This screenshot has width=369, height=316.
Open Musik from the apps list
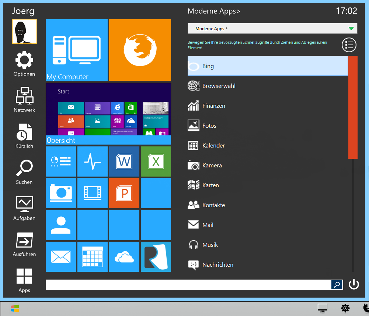(x=268, y=245)
